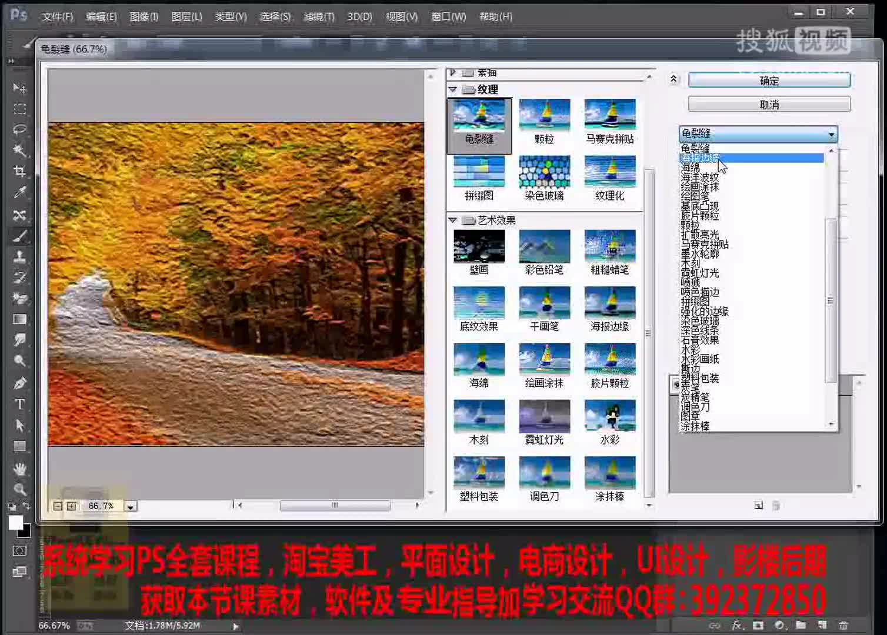887x635 pixels.
Task: Click the preview horizontal scrollbar thumb
Action: [335, 505]
